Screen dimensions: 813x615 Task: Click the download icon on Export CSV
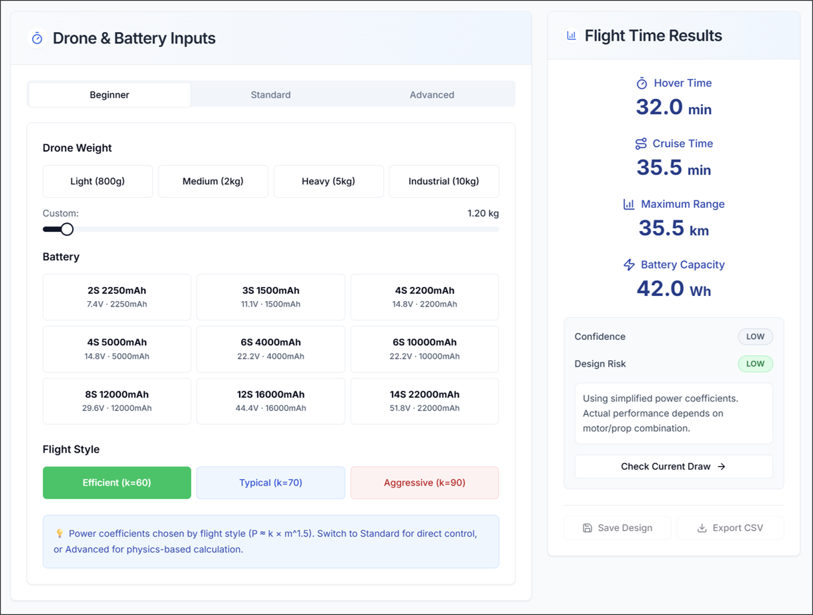[702, 528]
